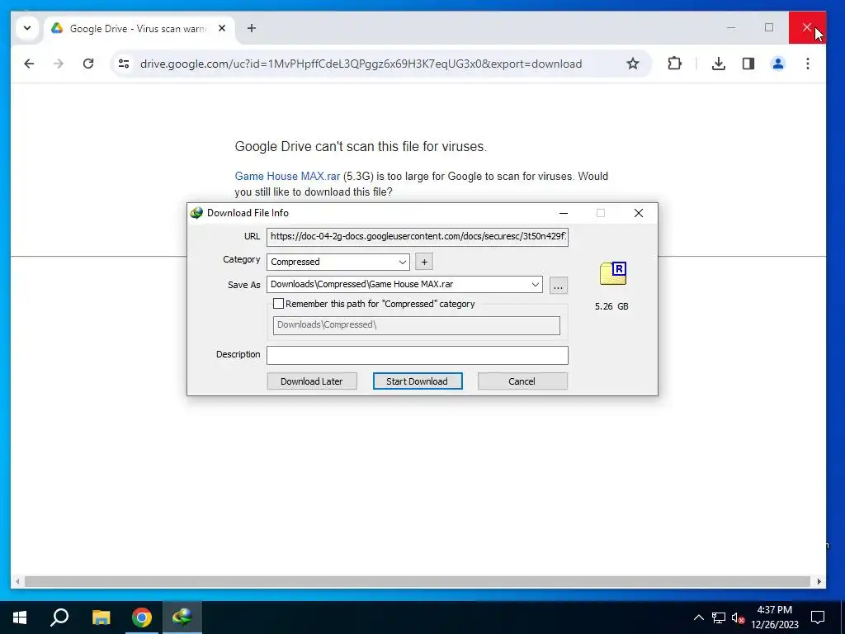Maximize the Chrome window
Screen dimensions: 845x634
point(769,27)
